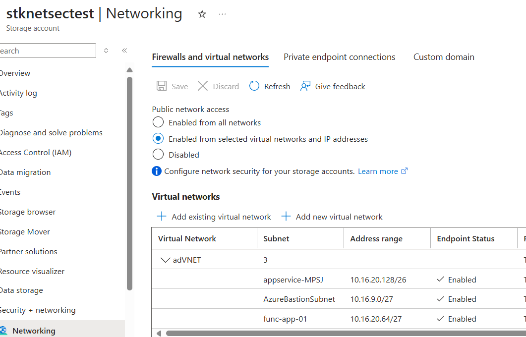Select the appservice-MPSJ subnet cell

pos(293,280)
